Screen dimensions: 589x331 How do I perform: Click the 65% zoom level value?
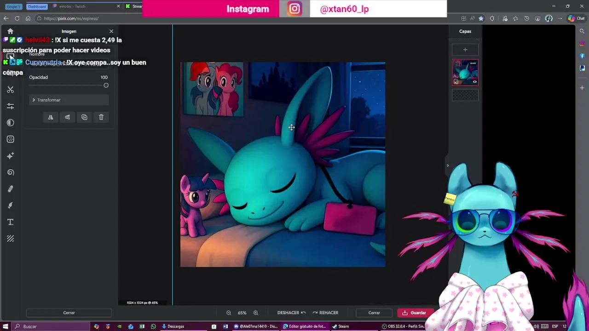point(242,313)
